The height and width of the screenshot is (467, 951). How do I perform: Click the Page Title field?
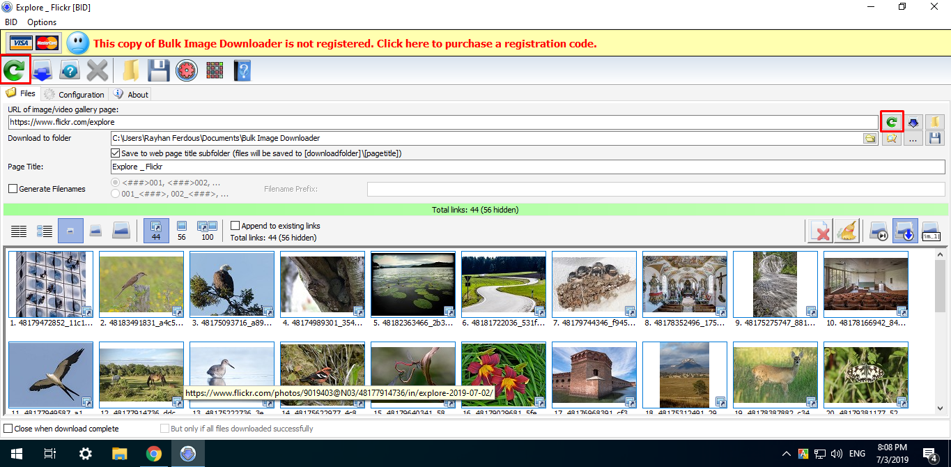[527, 167]
